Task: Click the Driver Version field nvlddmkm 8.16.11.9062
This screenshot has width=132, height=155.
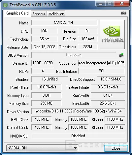Action: click(78, 111)
